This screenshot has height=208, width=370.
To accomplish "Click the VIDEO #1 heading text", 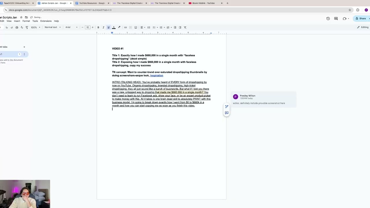I will point(118,49).
